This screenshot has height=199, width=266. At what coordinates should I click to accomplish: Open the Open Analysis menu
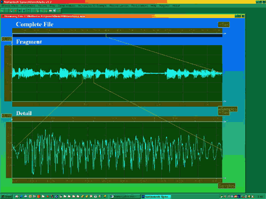coord(66,6)
